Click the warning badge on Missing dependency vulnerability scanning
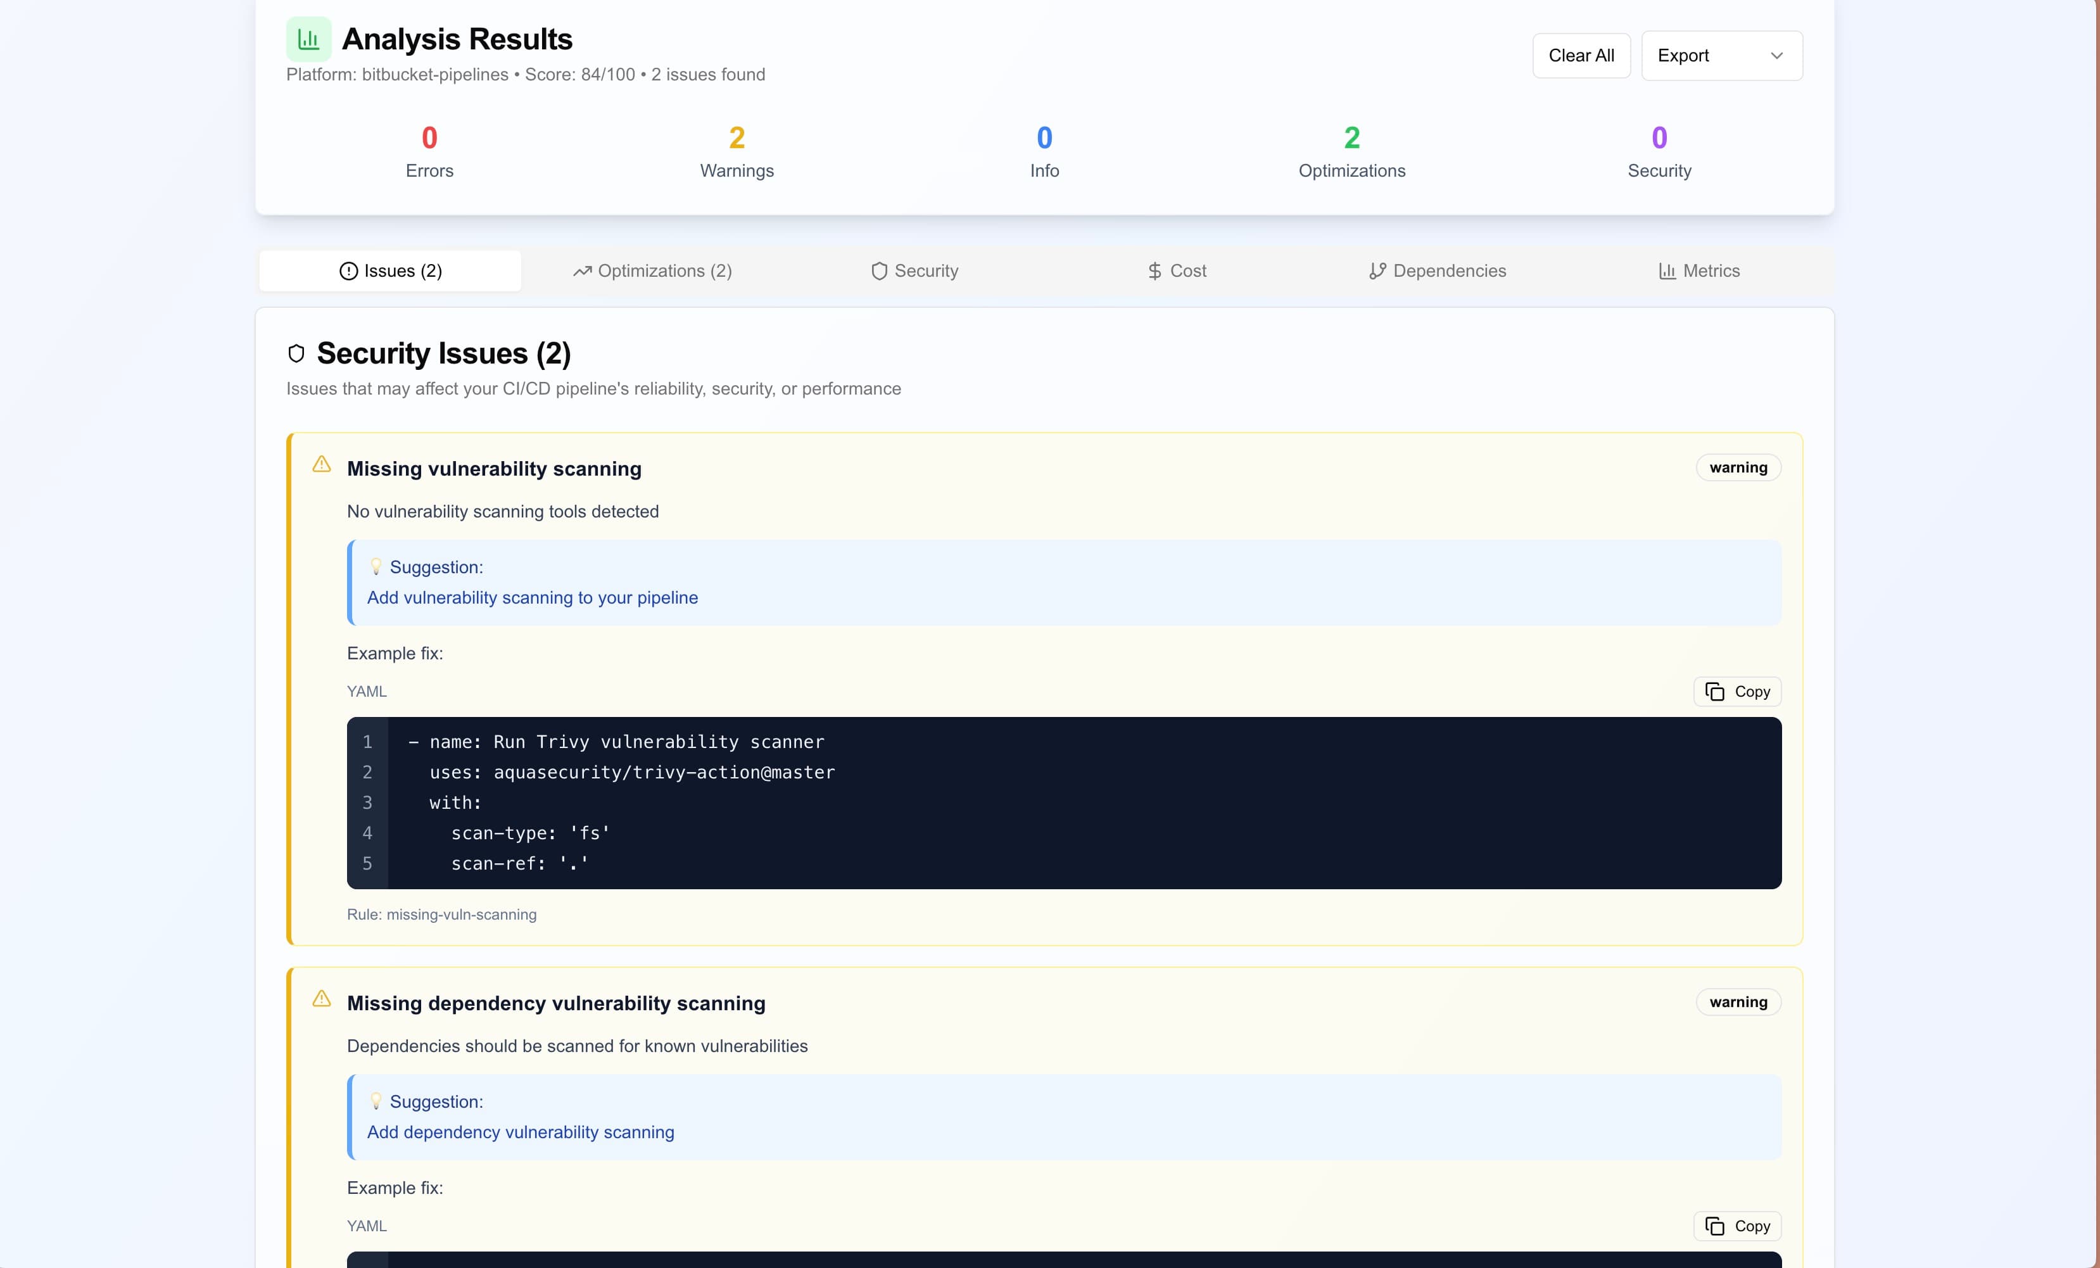The image size is (2100, 1268). 1738,1001
